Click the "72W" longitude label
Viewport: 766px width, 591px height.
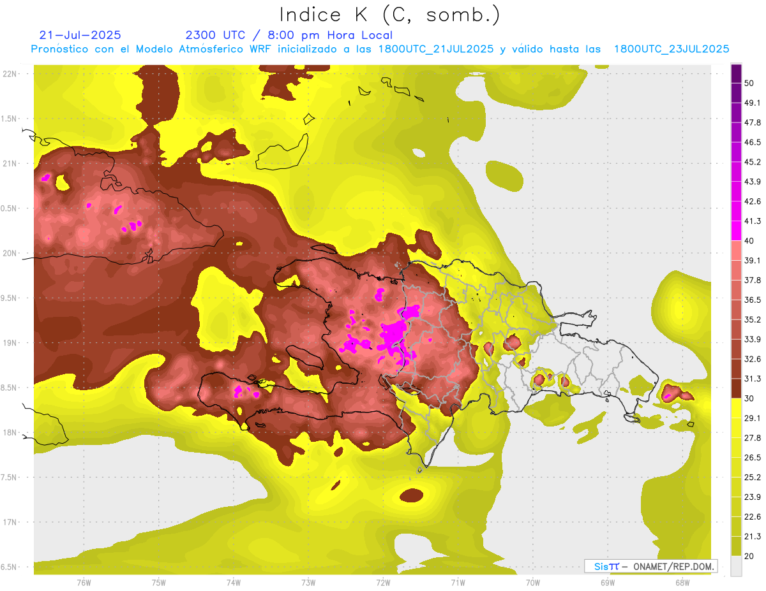point(383,583)
